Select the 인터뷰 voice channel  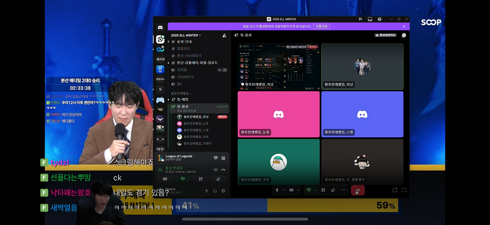tap(182, 70)
